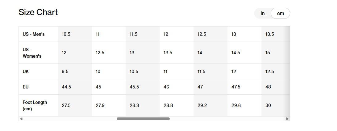The width and height of the screenshot is (337, 131).
Task: Select US Men's size 13.5 cell
Action: pos(269,34)
